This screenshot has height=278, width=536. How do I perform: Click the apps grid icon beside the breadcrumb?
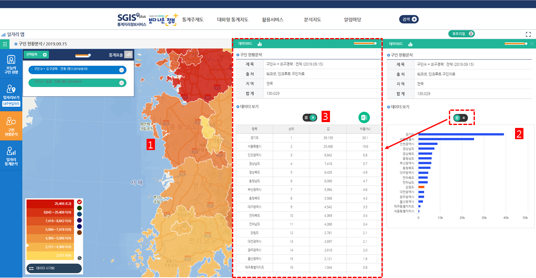pos(4,43)
